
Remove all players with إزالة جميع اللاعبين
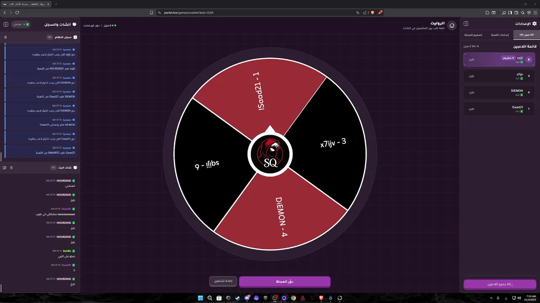[500, 284]
